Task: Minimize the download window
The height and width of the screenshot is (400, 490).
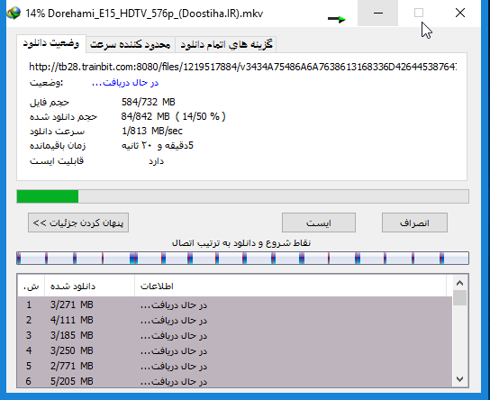Action: click(x=377, y=14)
